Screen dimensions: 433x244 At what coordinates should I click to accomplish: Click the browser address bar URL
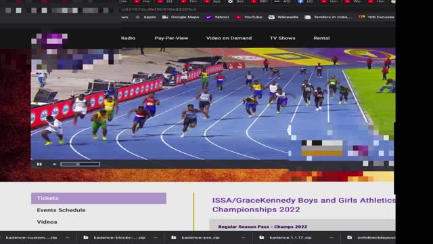tap(159, 9)
